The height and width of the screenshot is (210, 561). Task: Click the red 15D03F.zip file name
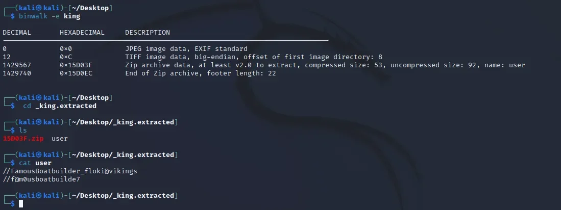23,138
